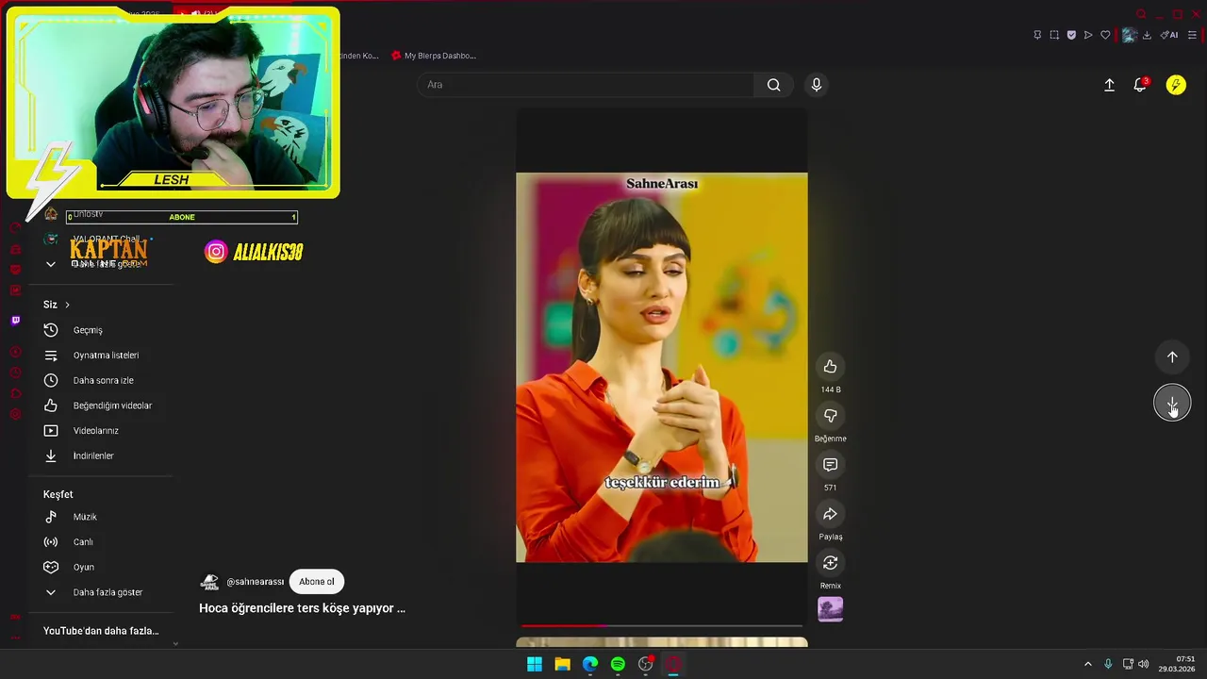Open Oynatma listeleri in sidebar
Image resolution: width=1207 pixels, height=679 pixels.
click(104, 356)
